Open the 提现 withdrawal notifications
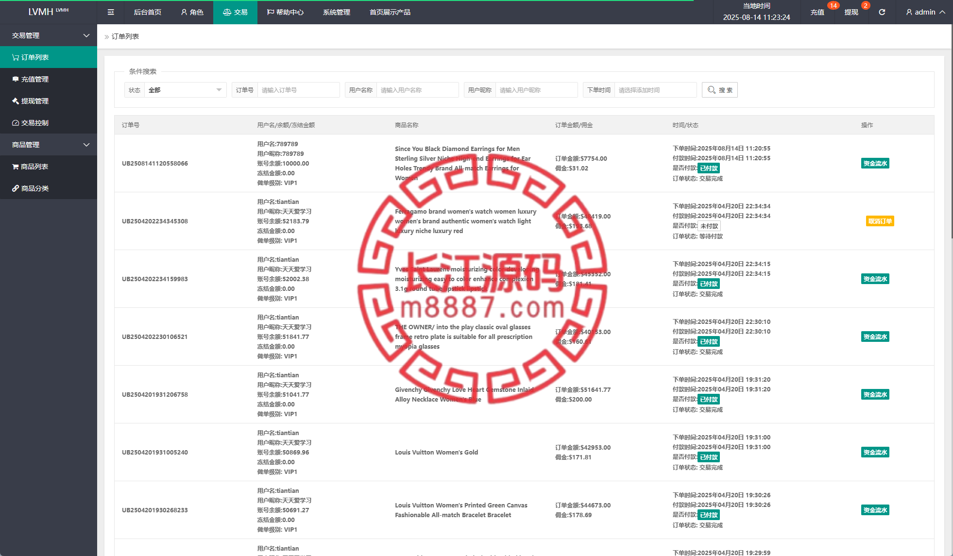953x556 pixels. pos(851,12)
